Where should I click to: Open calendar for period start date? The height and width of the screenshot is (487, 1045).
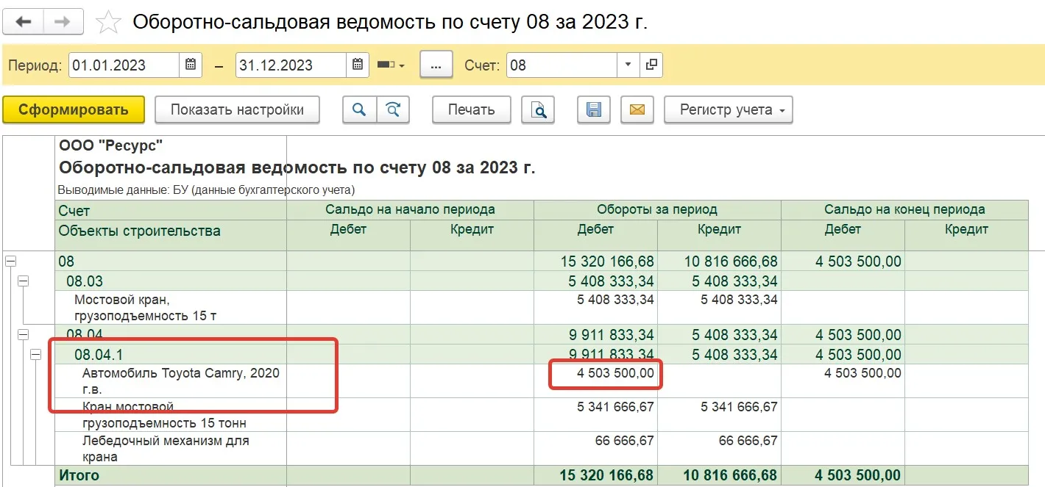click(x=190, y=65)
